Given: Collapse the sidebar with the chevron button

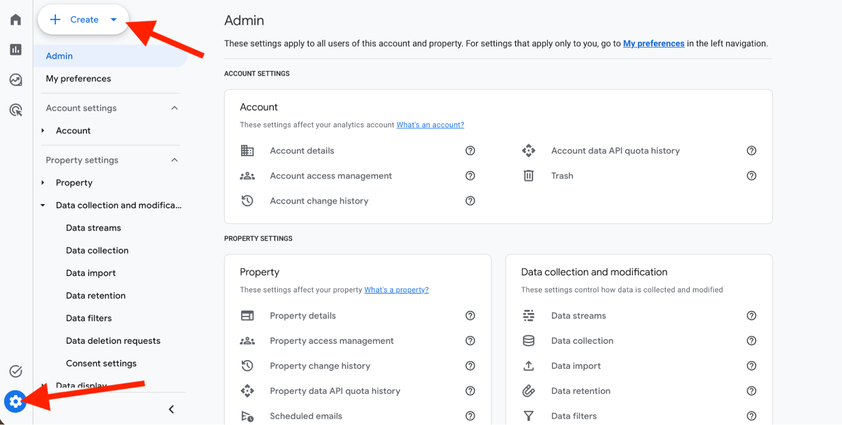Looking at the screenshot, I should (x=171, y=409).
